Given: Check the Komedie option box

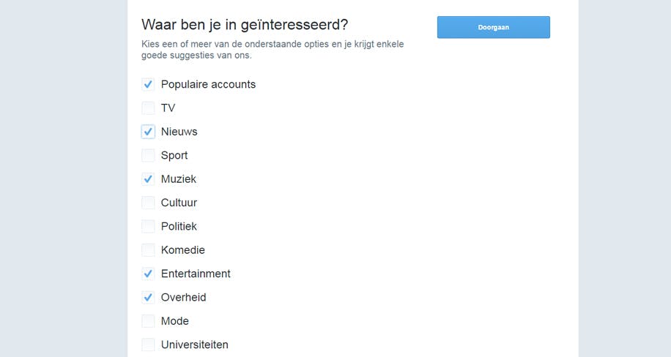Looking at the screenshot, I should point(148,250).
